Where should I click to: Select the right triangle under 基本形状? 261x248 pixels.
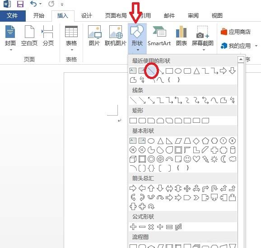(x=169, y=141)
